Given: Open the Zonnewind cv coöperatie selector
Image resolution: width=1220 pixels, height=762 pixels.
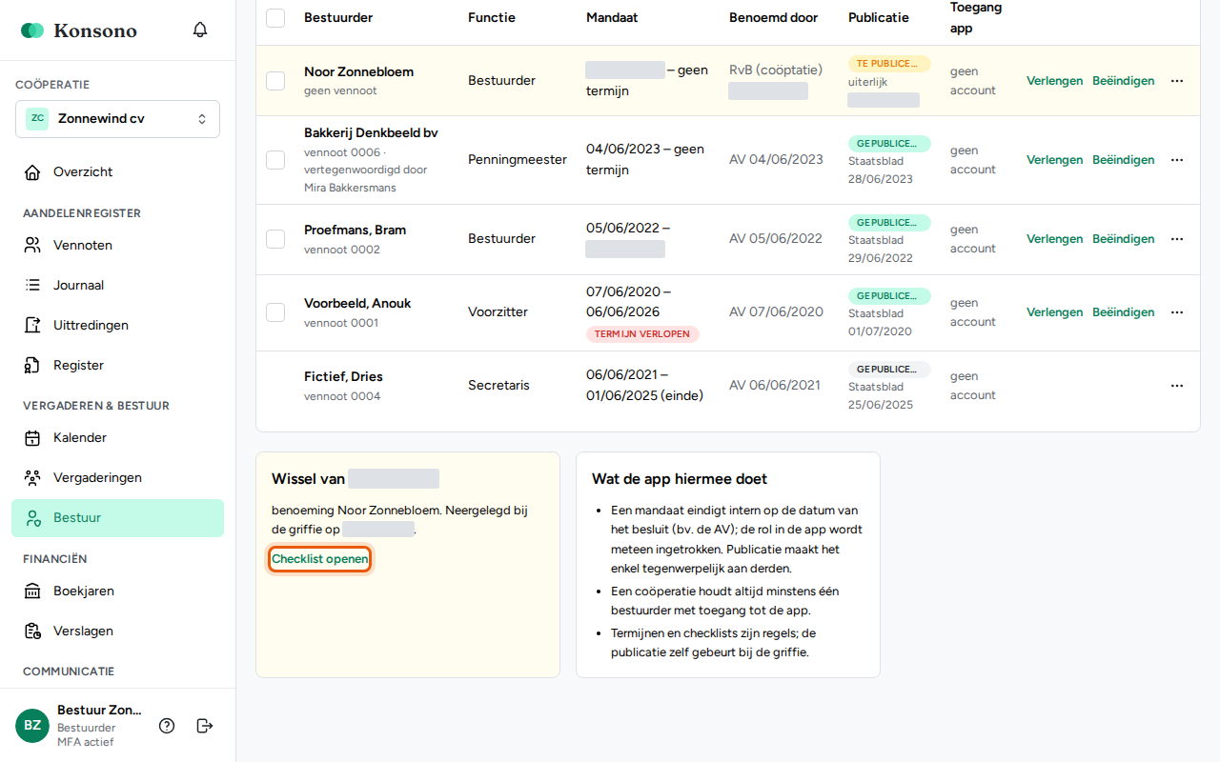Looking at the screenshot, I should coord(117,119).
